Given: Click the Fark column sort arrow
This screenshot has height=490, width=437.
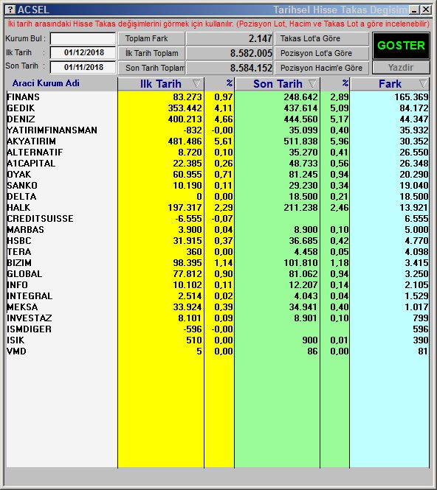Looking at the screenshot, I should [x=423, y=83].
